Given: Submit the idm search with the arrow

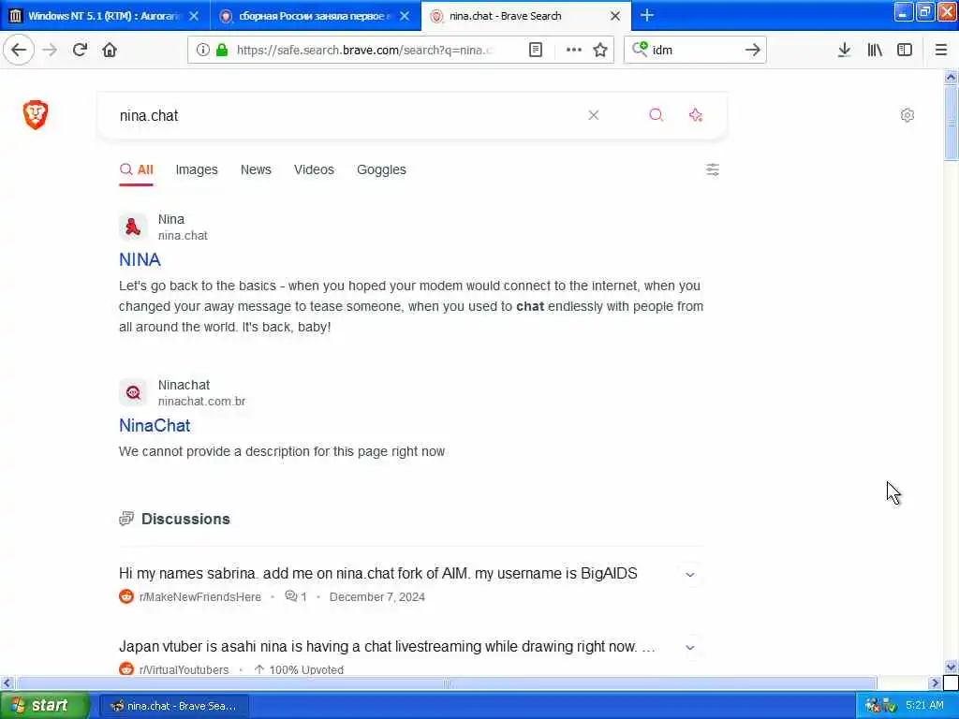Looking at the screenshot, I should click(753, 51).
